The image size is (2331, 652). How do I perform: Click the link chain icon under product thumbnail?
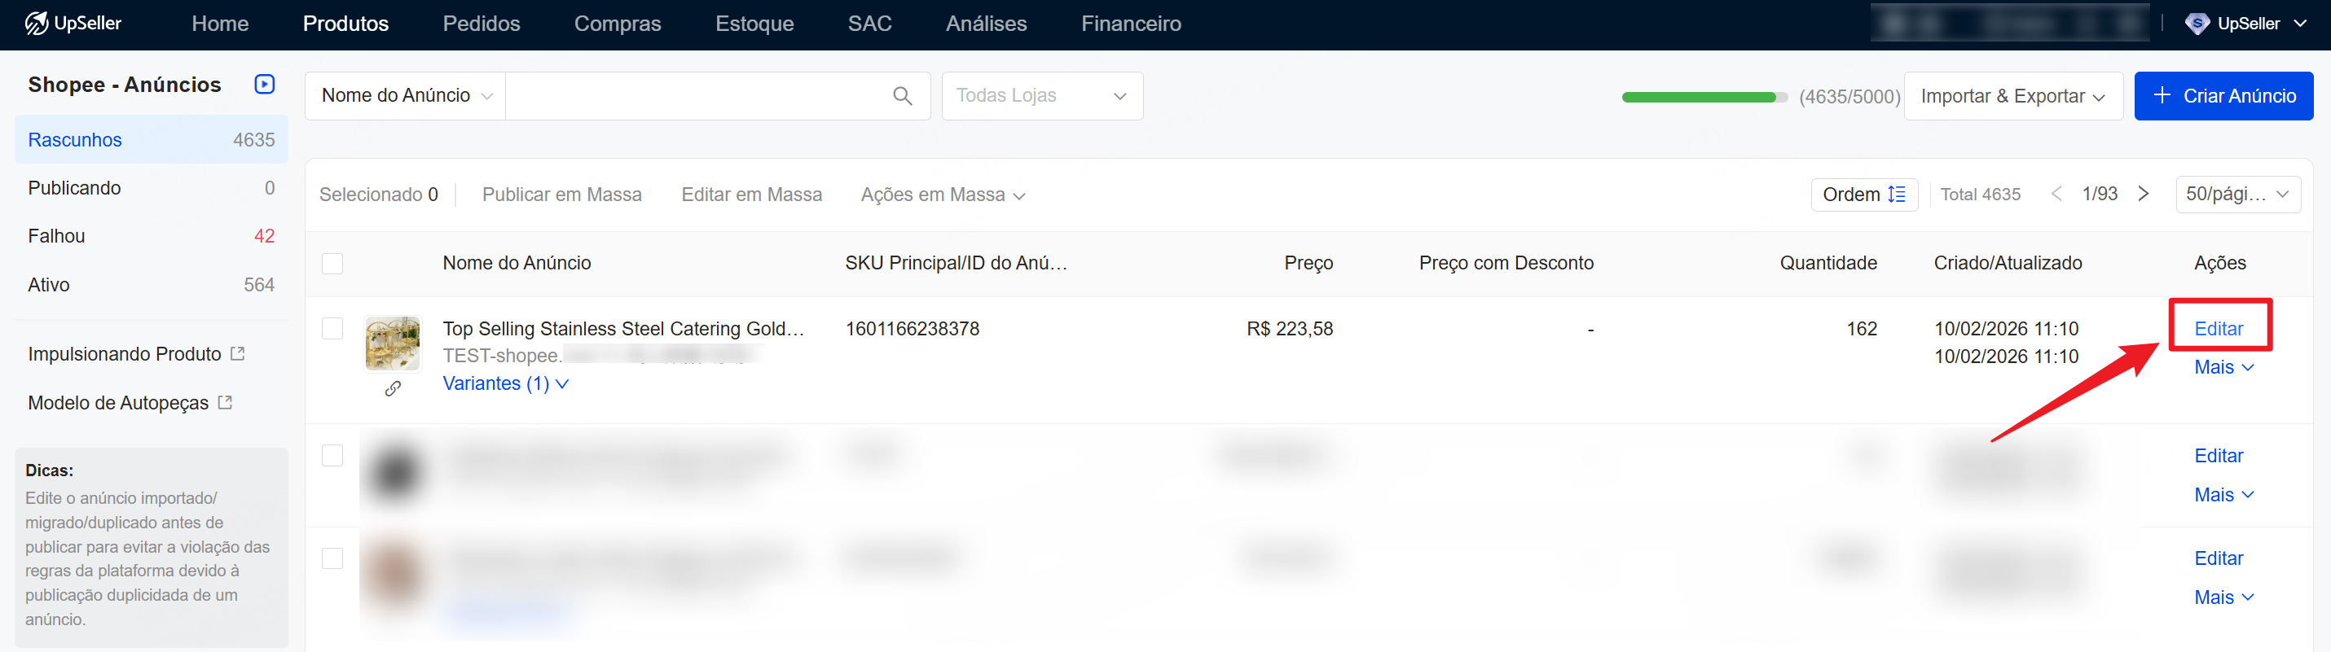click(393, 389)
